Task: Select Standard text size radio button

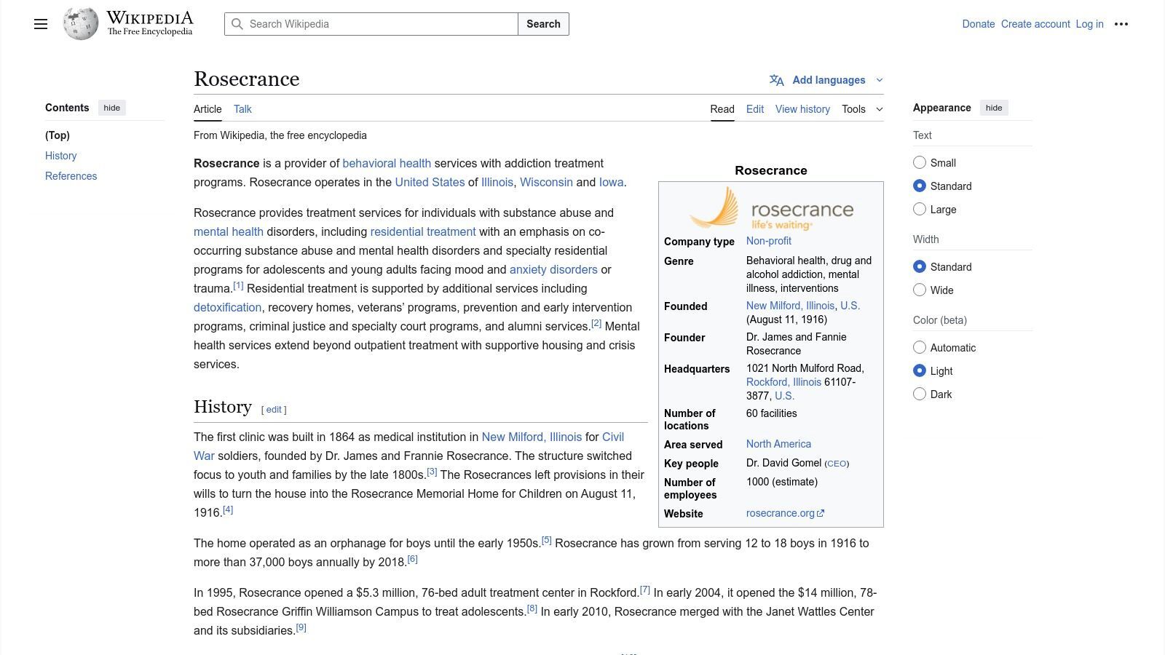Action: (x=920, y=186)
